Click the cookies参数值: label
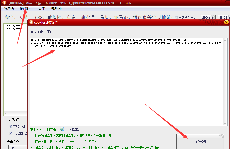Screen dimensions: 230x149 (x=41, y=32)
